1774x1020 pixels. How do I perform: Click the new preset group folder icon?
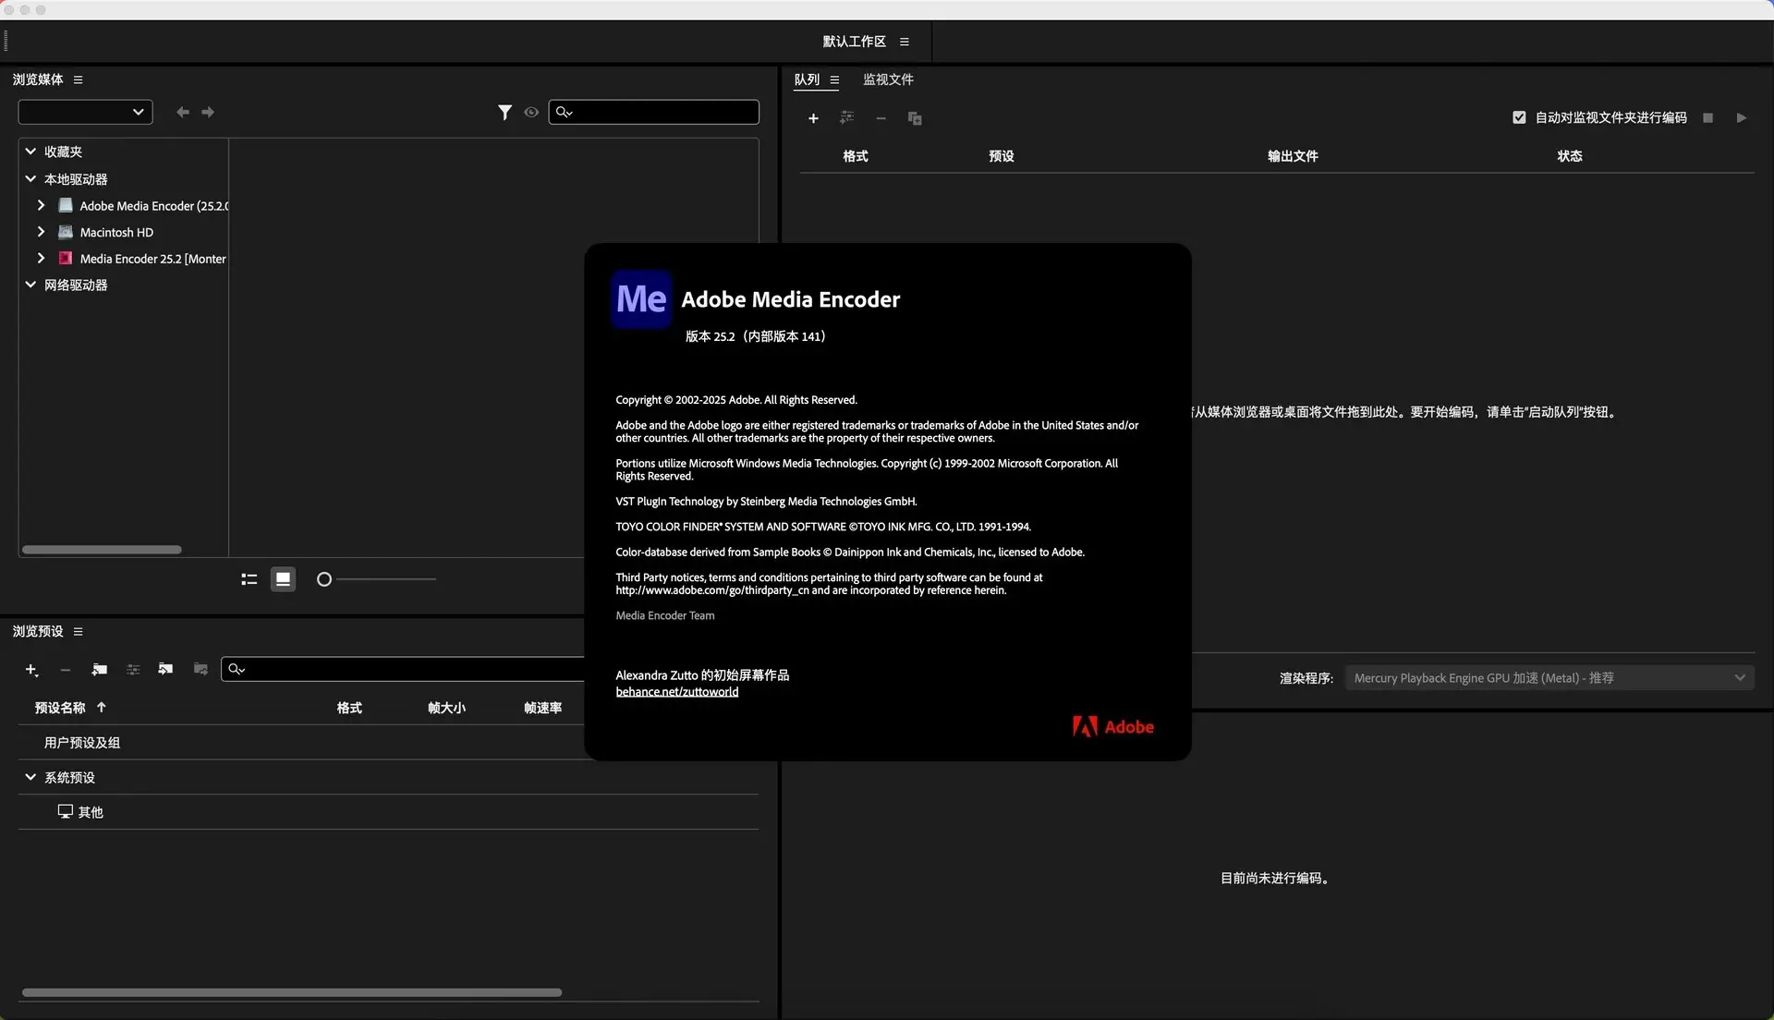100,670
